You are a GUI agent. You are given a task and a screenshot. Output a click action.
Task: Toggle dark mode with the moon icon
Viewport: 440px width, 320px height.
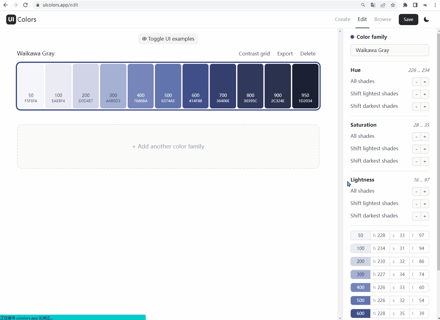426,20
